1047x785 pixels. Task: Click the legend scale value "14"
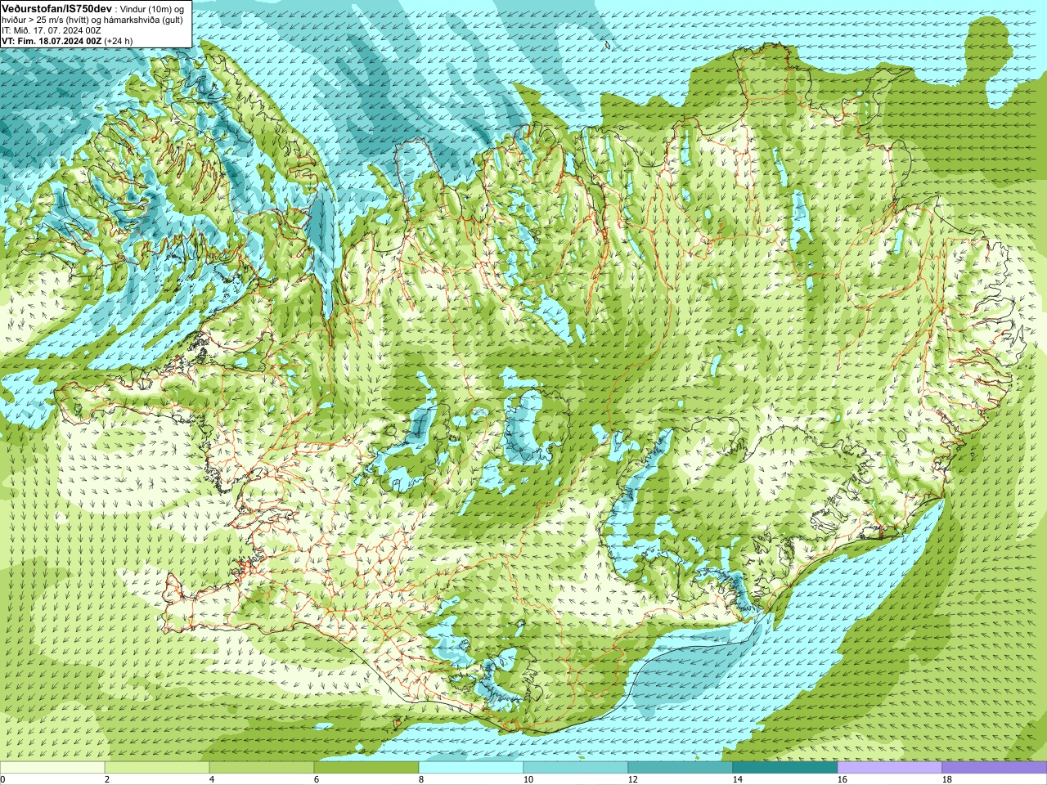(738, 780)
